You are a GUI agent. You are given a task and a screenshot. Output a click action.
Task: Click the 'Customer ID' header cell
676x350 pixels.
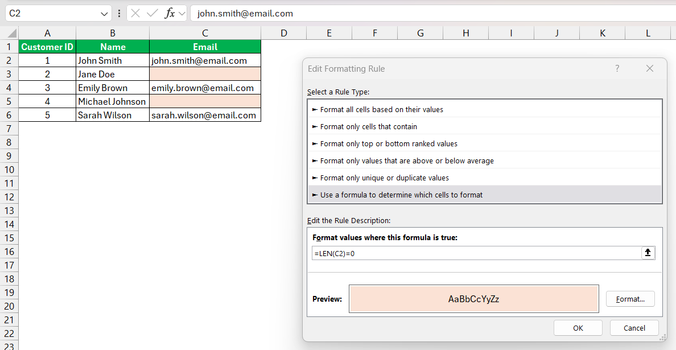pyautogui.click(x=47, y=47)
